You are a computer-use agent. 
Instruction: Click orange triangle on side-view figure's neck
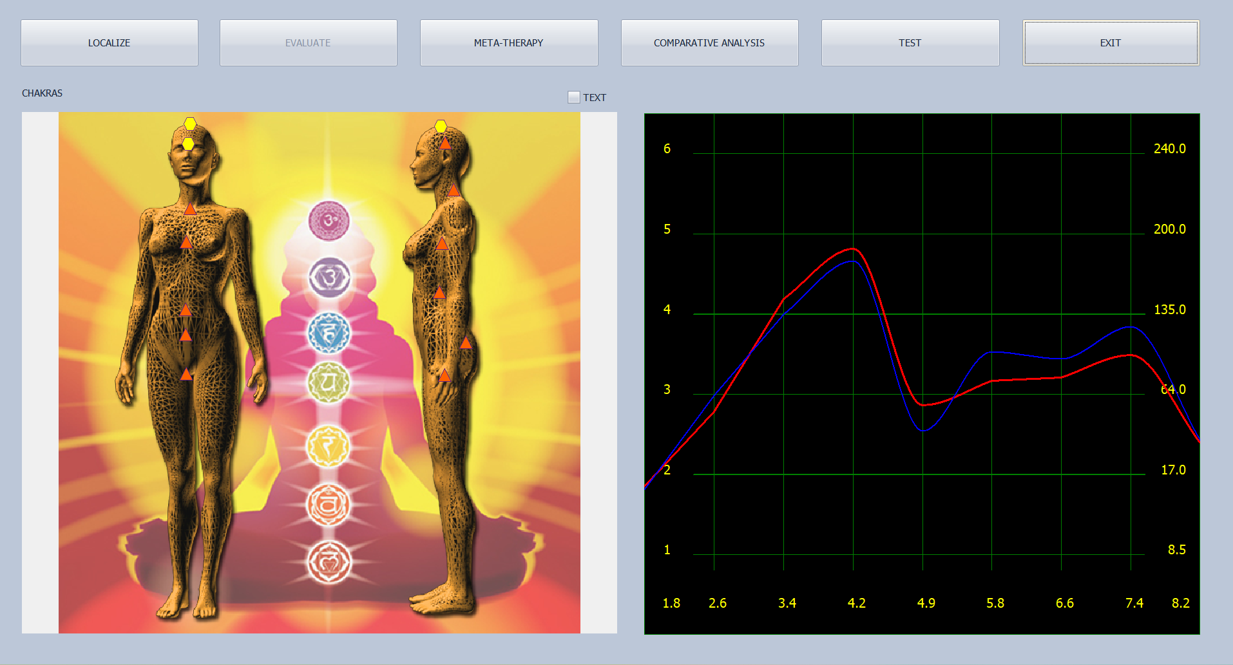[454, 190]
